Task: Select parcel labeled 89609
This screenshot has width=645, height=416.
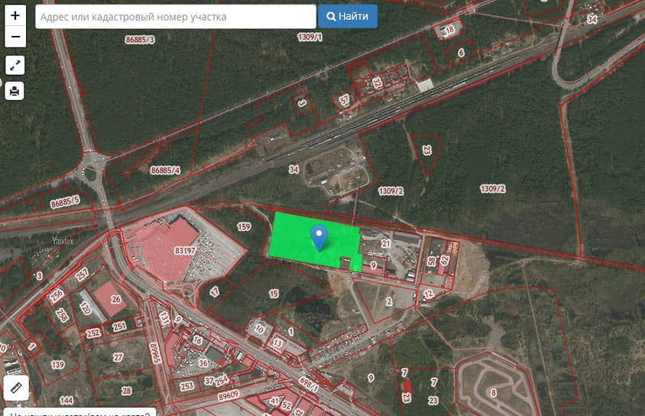Action: pyautogui.click(x=229, y=395)
